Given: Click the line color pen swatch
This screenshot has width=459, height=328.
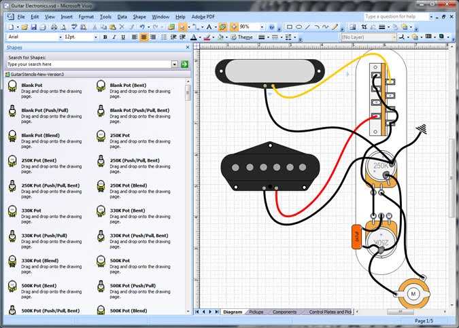Looking at the screenshot, I should (x=207, y=37).
